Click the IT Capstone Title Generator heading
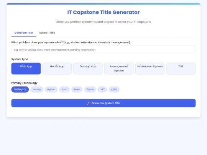Viewport: 207px width, 155px height. (103, 12)
